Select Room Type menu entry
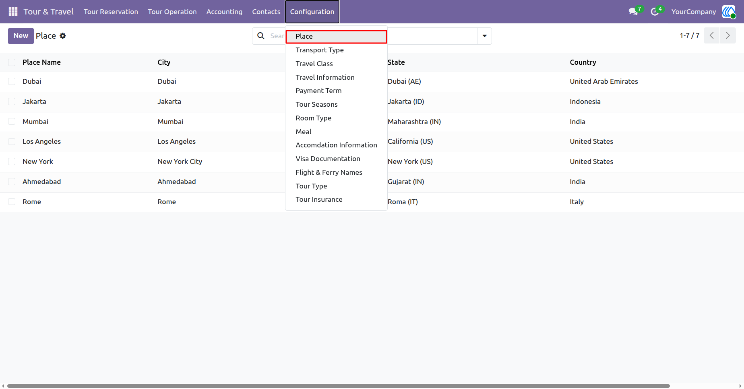 (x=336, y=118)
